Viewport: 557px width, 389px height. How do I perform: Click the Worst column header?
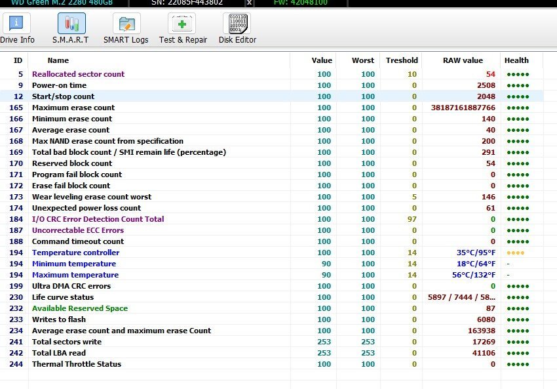click(x=363, y=60)
